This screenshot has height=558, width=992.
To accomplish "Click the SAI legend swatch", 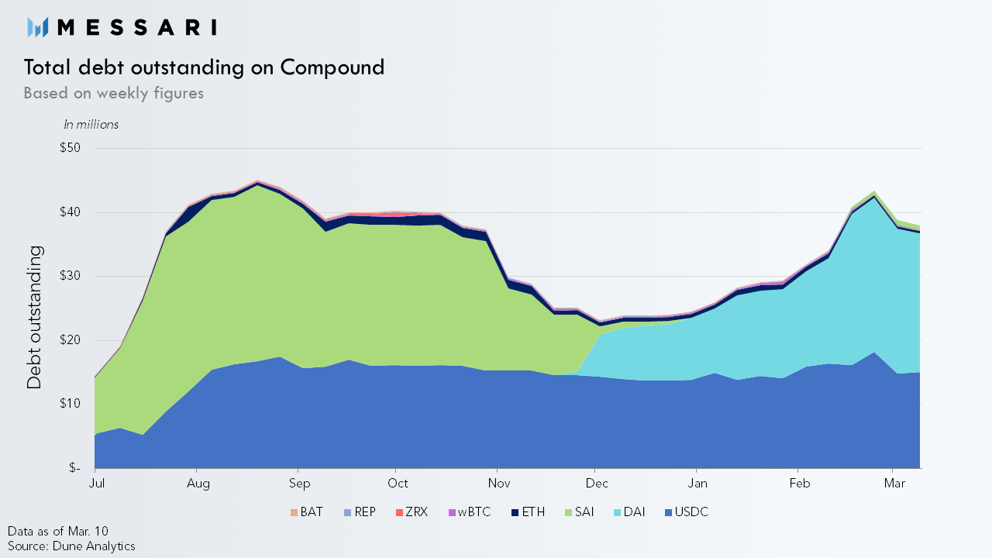I will coord(568,512).
